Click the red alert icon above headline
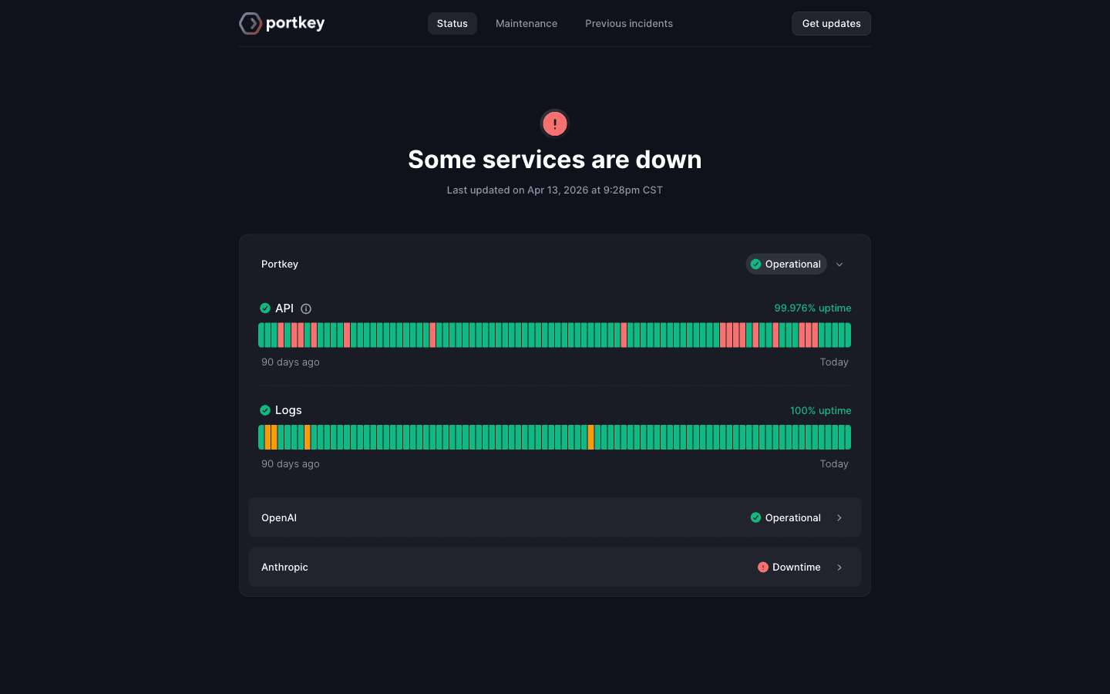 point(554,123)
